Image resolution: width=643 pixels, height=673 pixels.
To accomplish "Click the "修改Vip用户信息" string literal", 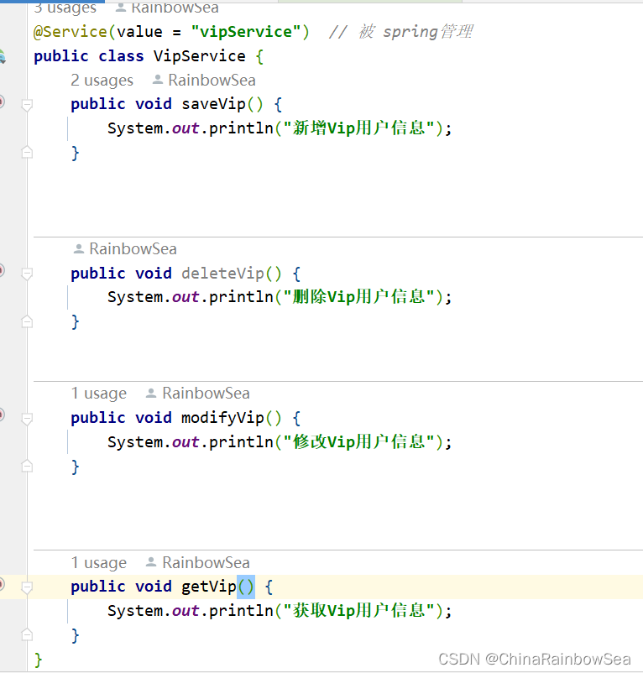I will pos(359,442).
